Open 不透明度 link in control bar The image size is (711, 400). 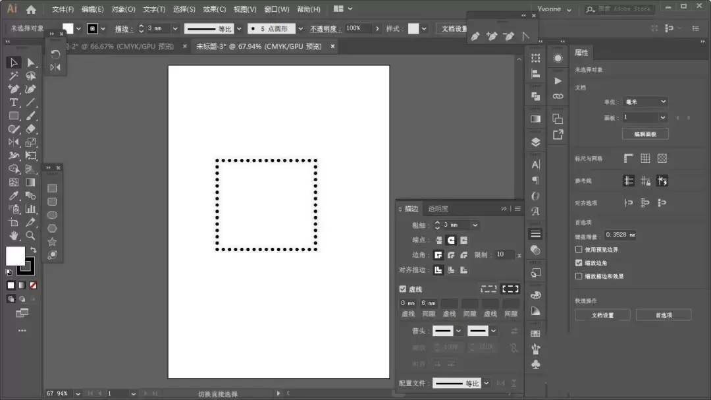pyautogui.click(x=325, y=28)
